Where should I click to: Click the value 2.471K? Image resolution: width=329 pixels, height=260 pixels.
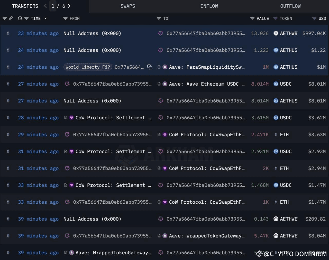click(260, 135)
